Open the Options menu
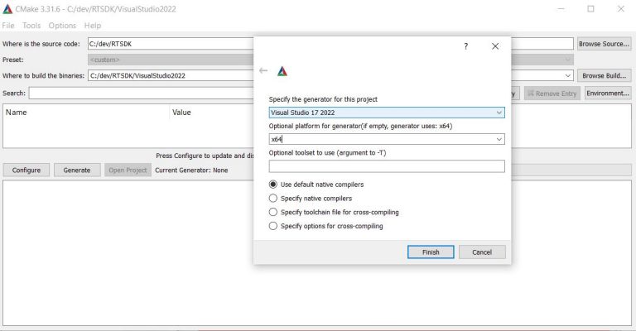The height and width of the screenshot is (331, 636). (x=62, y=26)
